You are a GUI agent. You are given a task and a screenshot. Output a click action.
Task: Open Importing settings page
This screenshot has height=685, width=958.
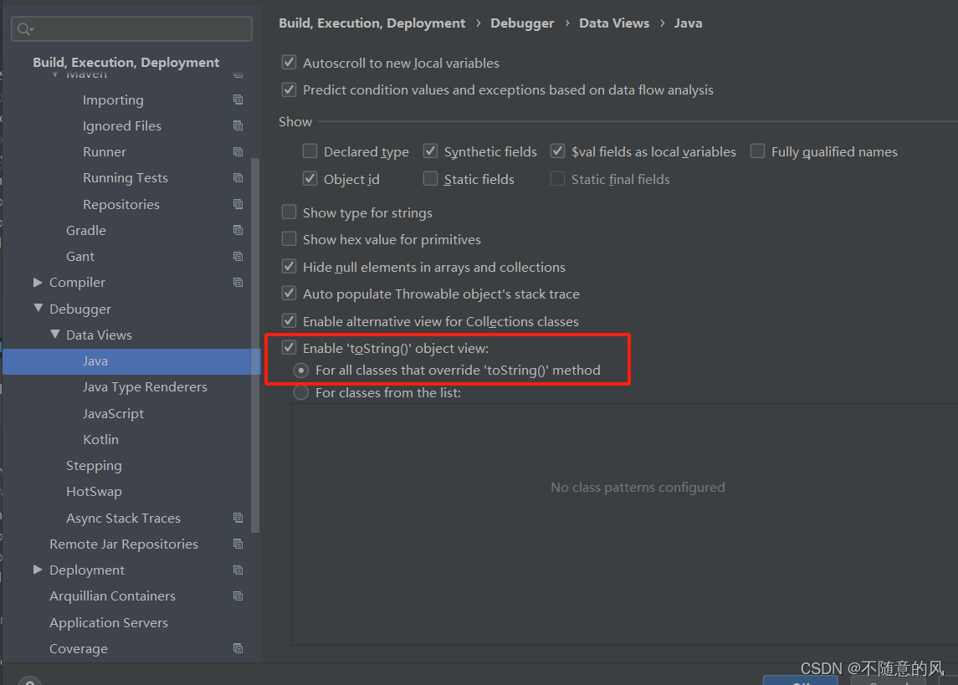[113, 100]
